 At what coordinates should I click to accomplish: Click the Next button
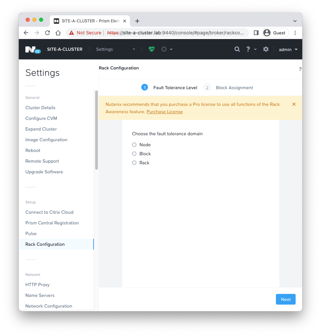pyautogui.click(x=286, y=299)
